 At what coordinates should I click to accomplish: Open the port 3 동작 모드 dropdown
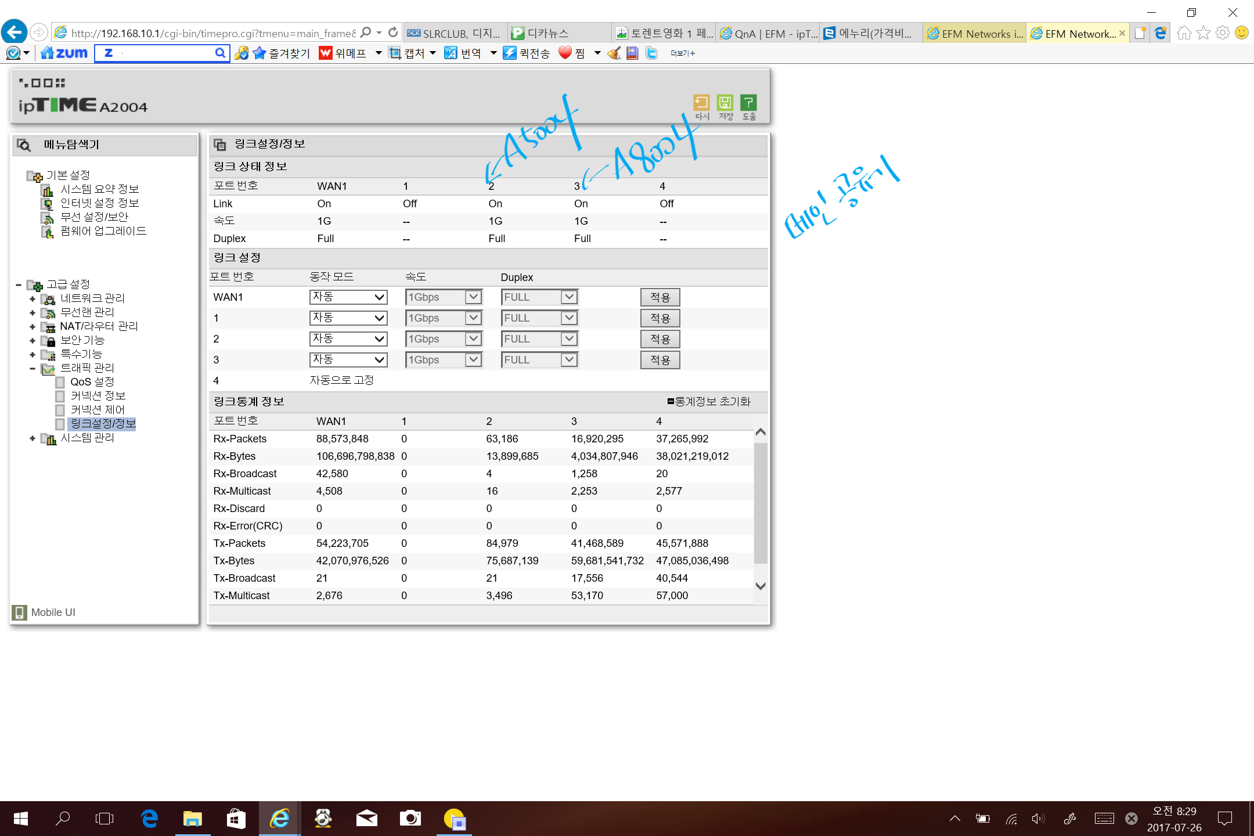[348, 360]
